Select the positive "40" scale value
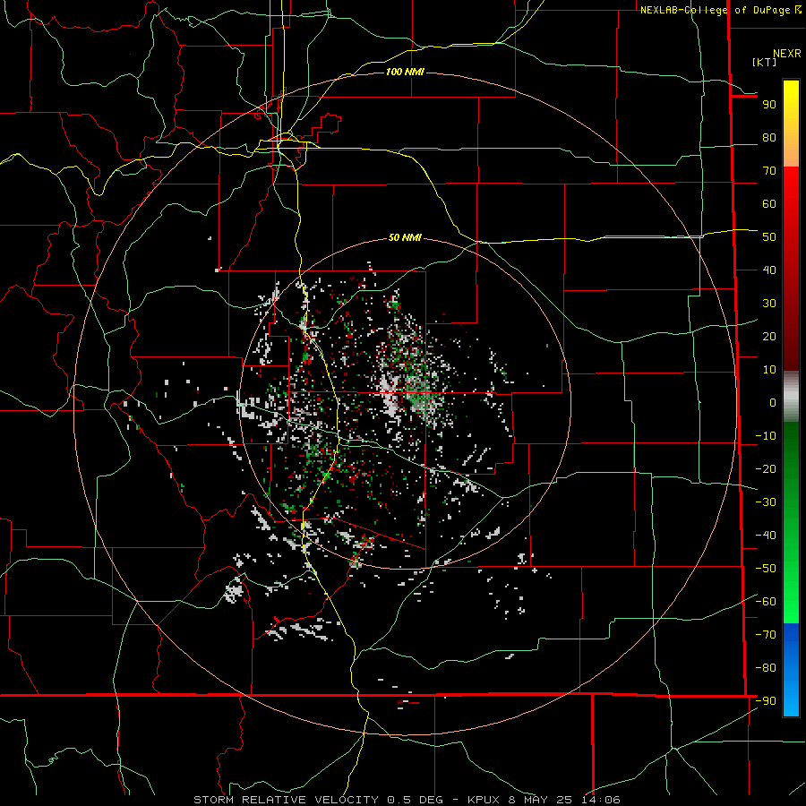The height and width of the screenshot is (806, 806). [769, 270]
